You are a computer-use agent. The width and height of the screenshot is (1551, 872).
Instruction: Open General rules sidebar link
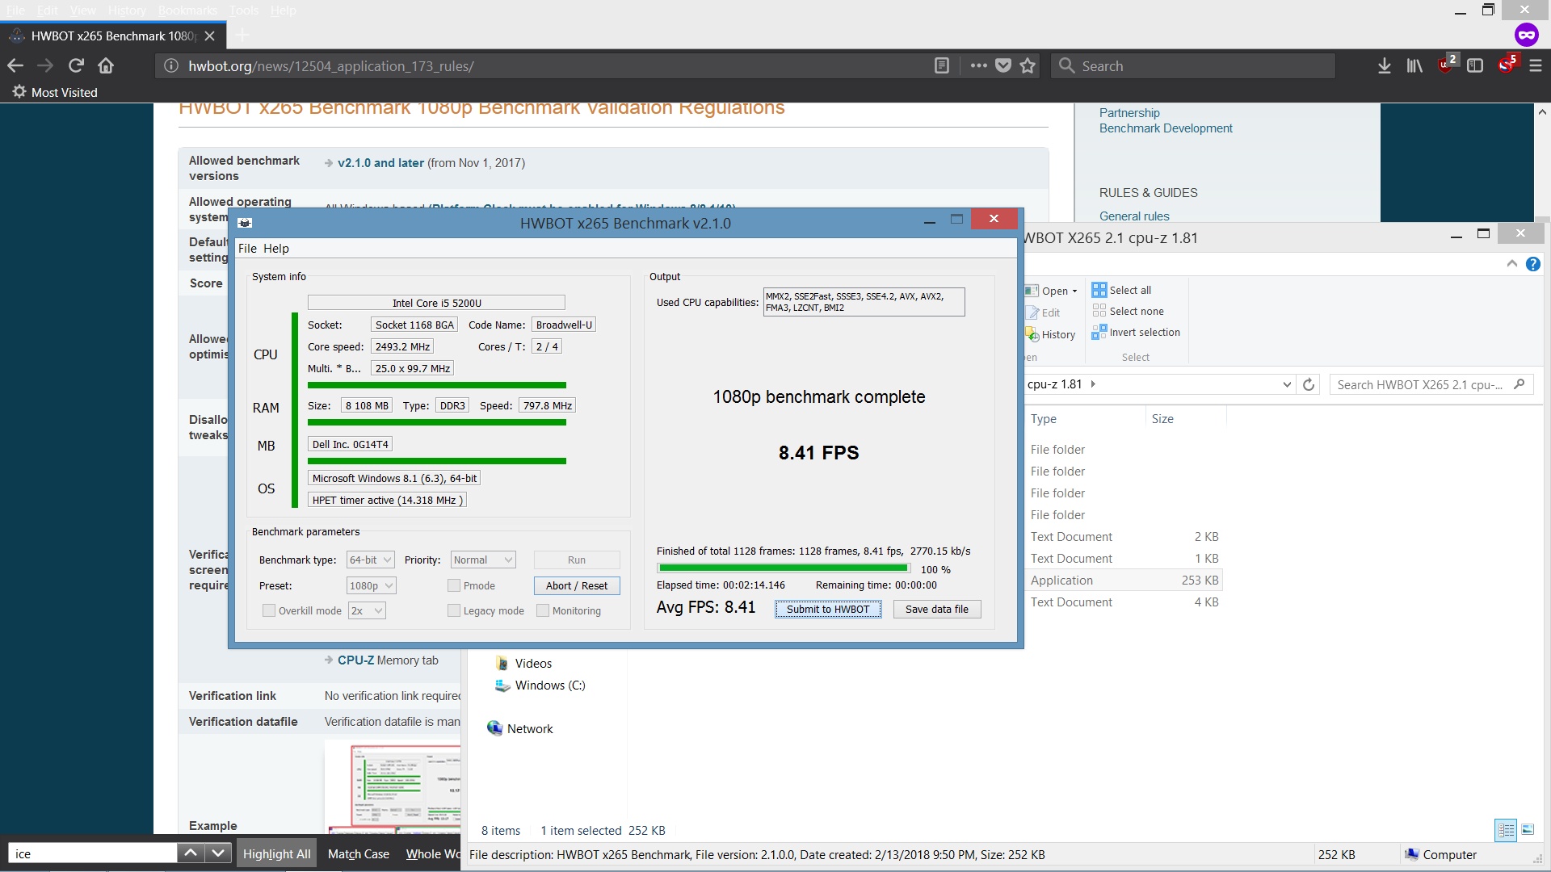[1134, 216]
